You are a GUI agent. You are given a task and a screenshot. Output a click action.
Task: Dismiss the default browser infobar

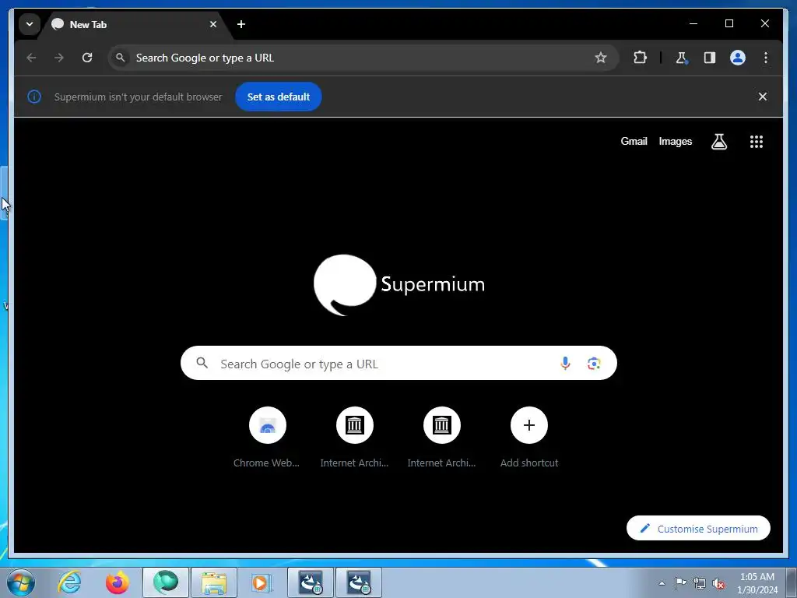(763, 97)
